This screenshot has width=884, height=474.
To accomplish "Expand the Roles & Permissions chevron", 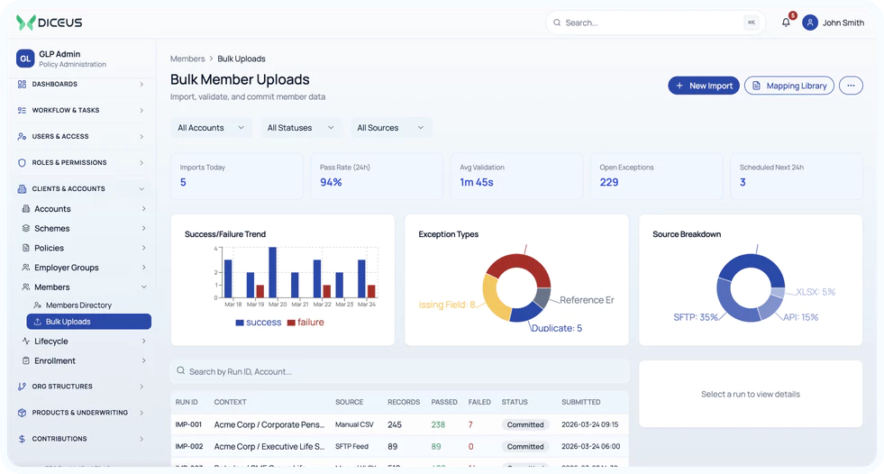I will pyautogui.click(x=141, y=163).
